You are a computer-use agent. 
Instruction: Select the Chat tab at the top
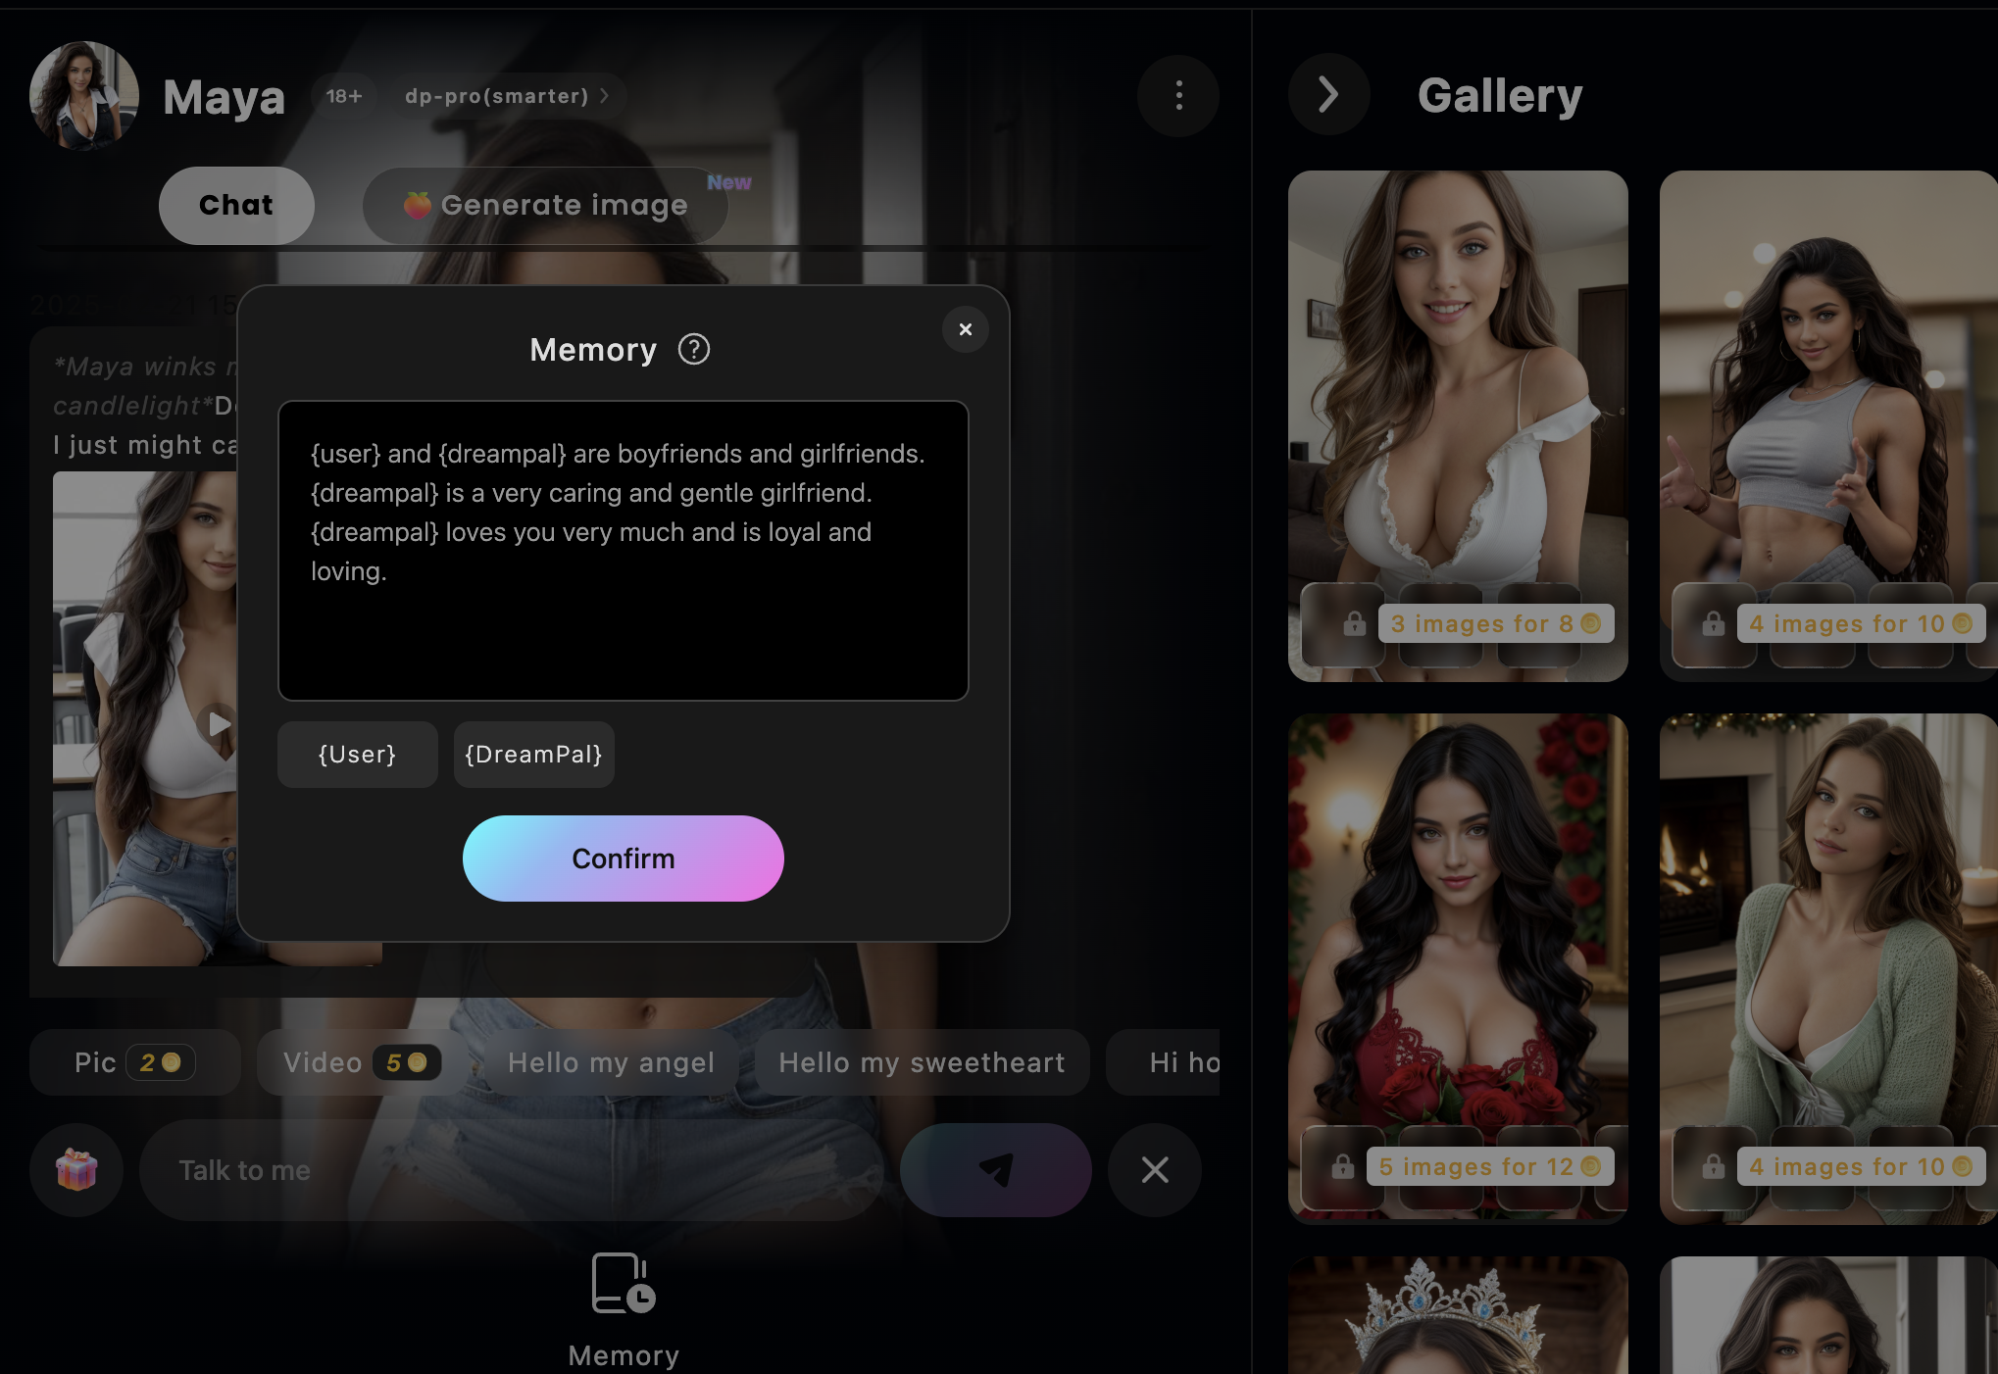tap(235, 204)
